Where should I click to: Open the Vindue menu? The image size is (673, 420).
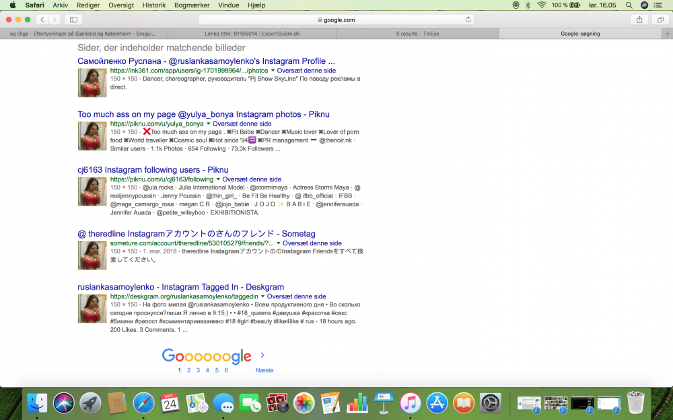[x=228, y=5]
